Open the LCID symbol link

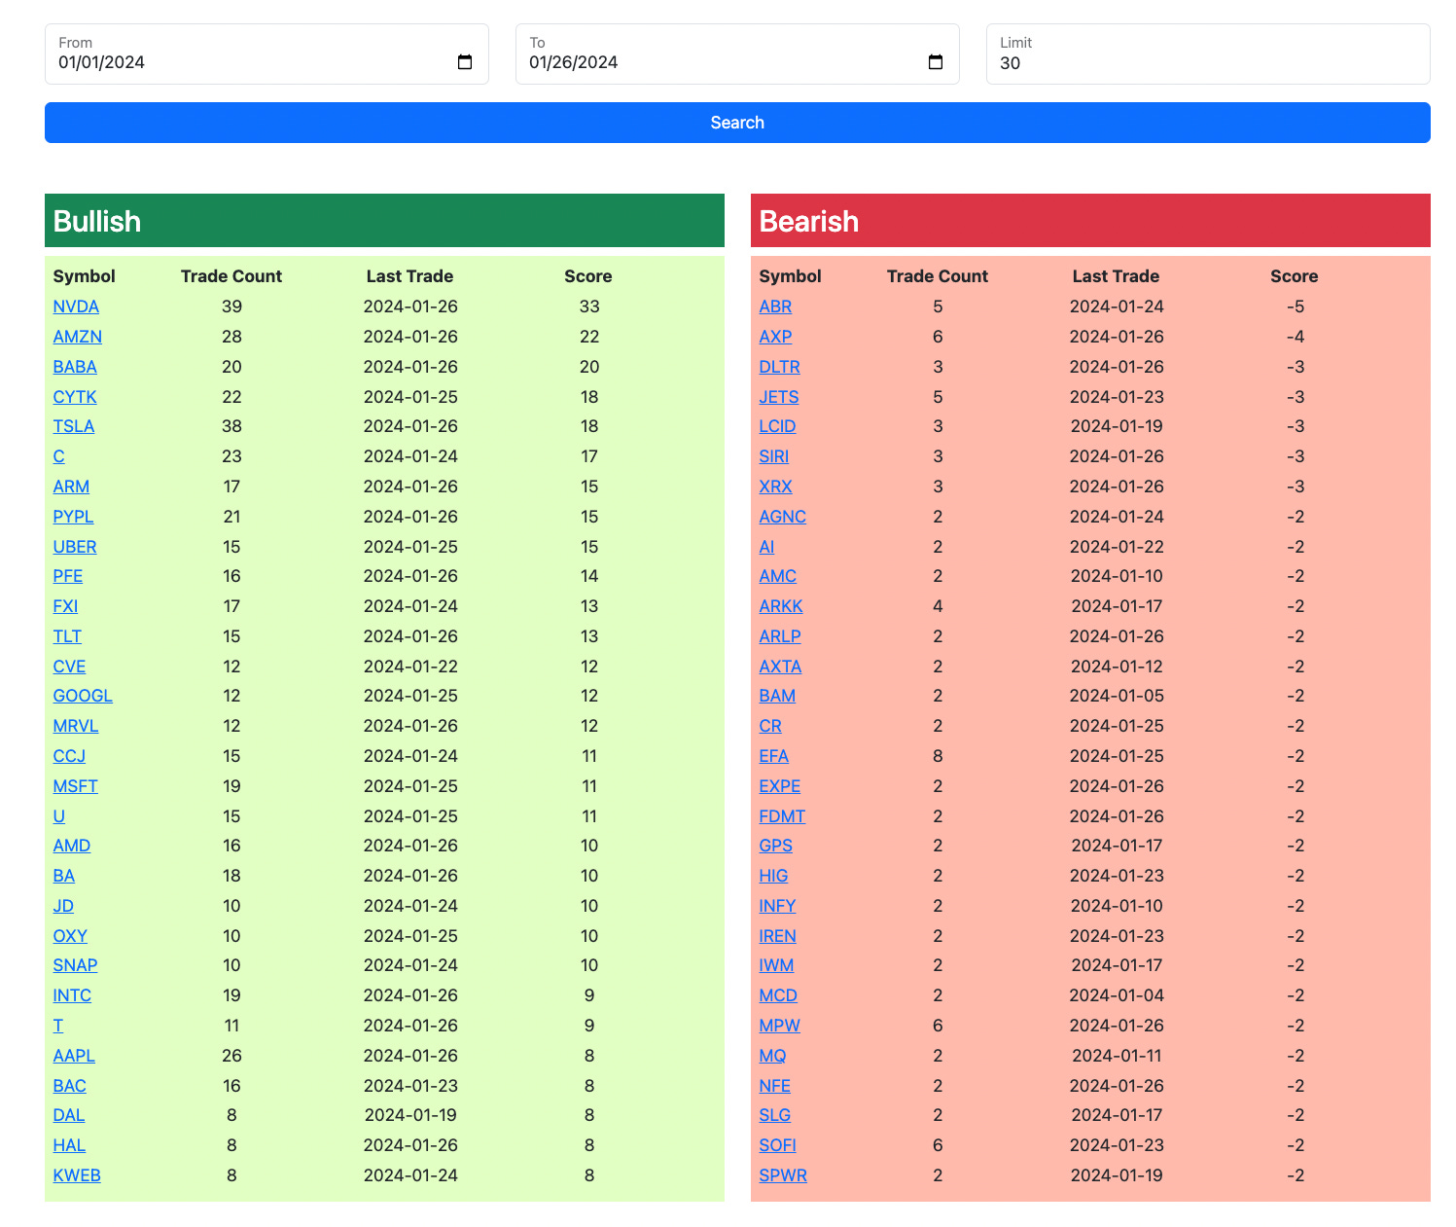click(778, 426)
